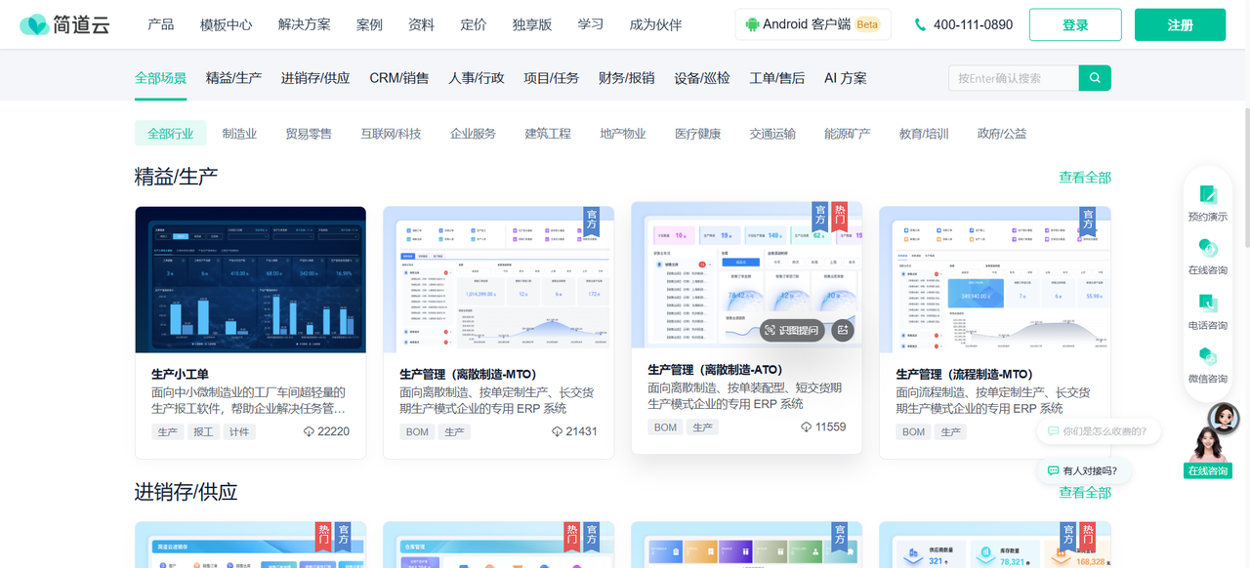
Task: Click the 热门 badge on 离散制造-ATO card
Action: (x=839, y=219)
